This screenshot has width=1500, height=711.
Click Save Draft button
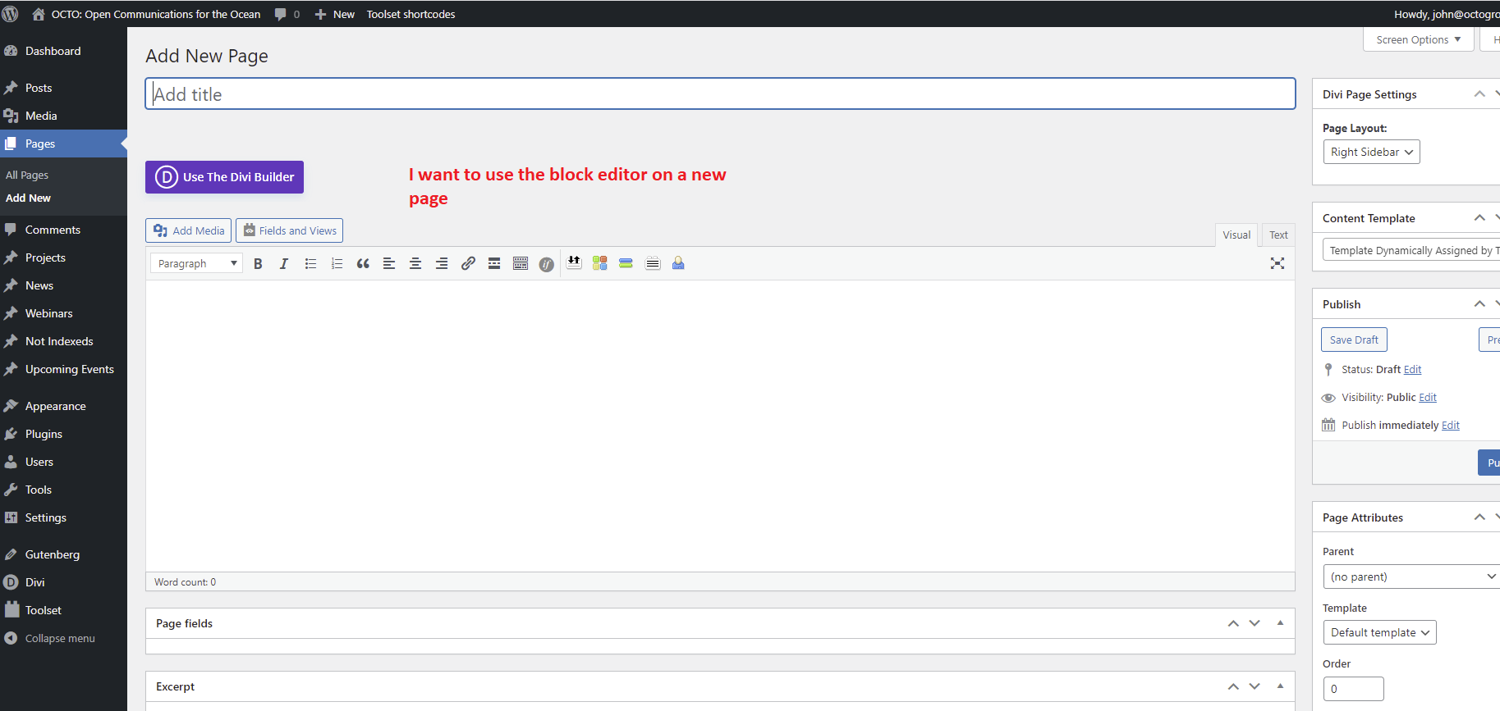[1354, 340]
